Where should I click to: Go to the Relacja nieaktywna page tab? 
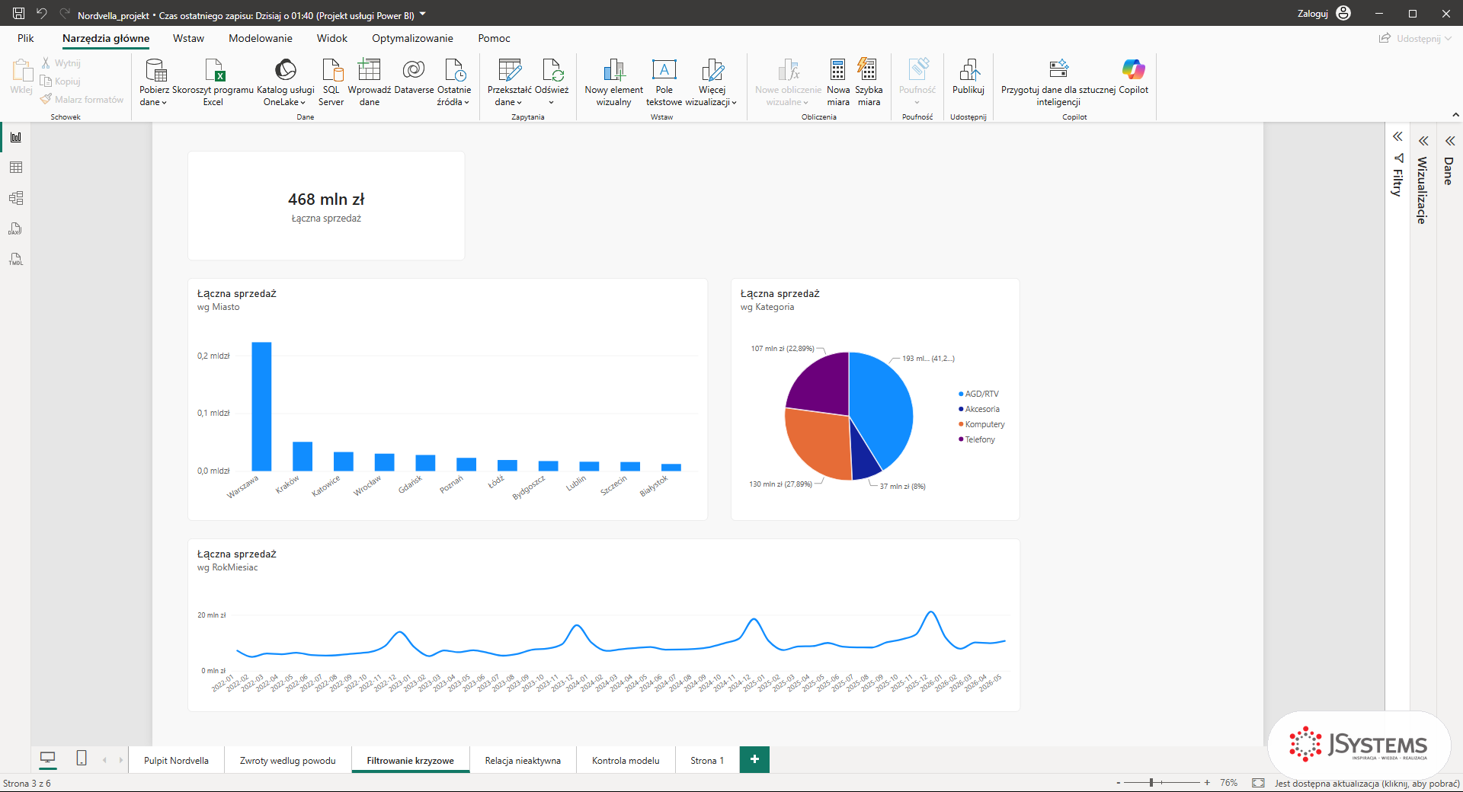click(x=523, y=760)
